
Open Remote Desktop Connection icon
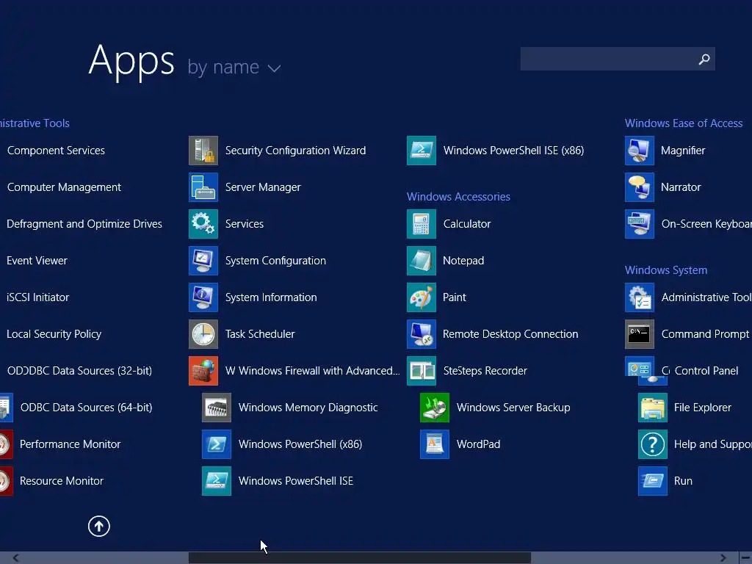[x=422, y=334]
